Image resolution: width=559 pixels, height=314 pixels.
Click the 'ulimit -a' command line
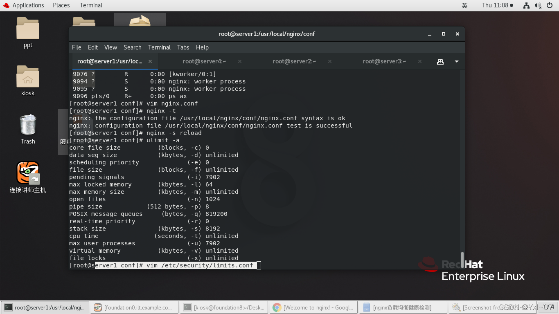pos(124,140)
